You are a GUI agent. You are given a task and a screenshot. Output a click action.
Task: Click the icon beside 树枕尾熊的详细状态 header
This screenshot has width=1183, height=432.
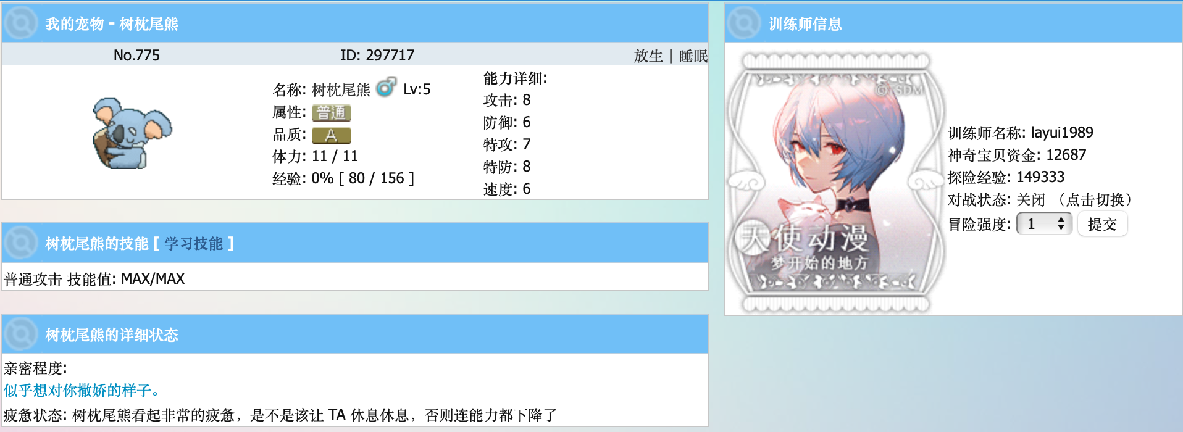click(21, 334)
